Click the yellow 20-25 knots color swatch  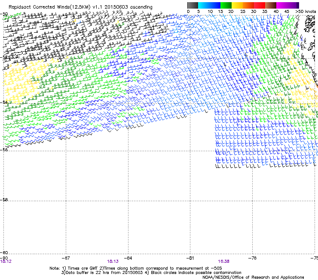237,5
